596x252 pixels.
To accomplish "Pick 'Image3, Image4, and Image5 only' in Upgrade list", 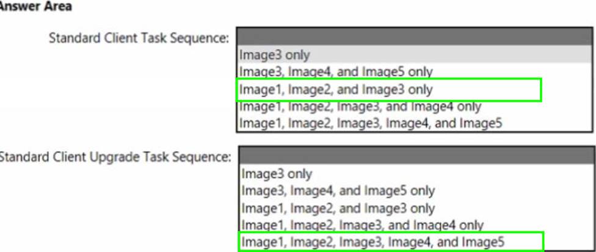I will pyautogui.click(x=338, y=191).
